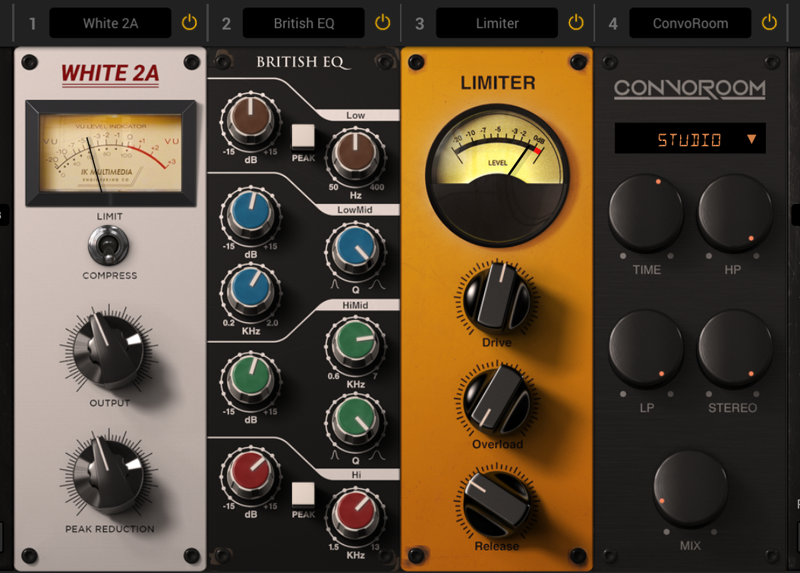Viewport: 800px width, 573px height.
Task: Click the BRITISH EQ title text
Action: (303, 62)
